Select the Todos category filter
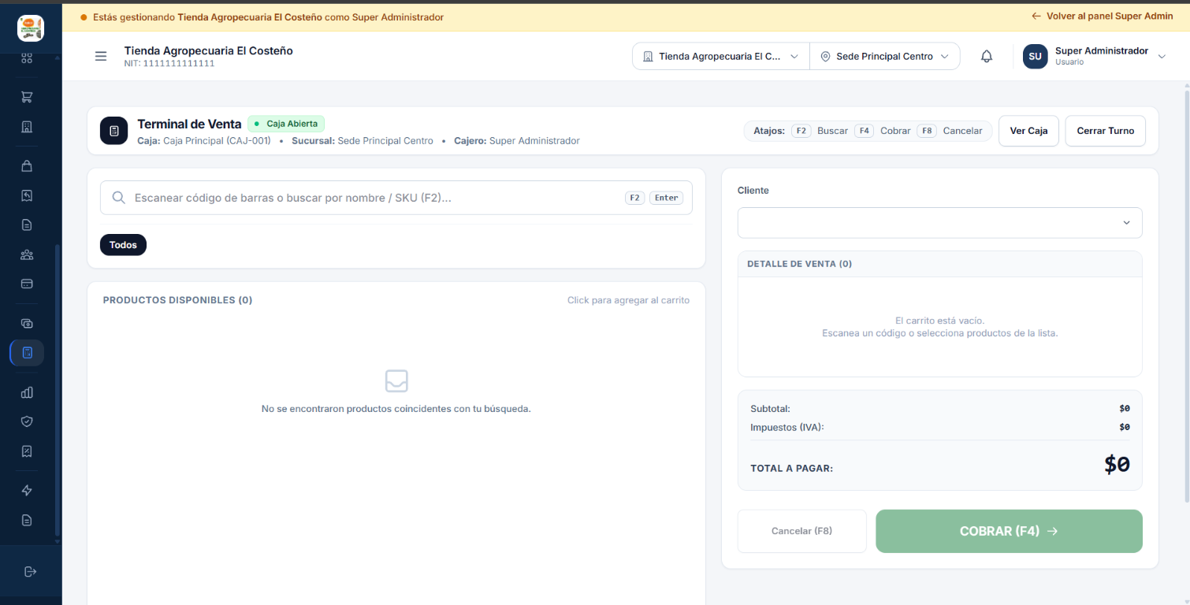 123,245
